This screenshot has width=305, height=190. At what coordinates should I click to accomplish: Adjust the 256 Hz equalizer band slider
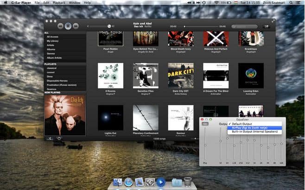[x=241, y=142]
